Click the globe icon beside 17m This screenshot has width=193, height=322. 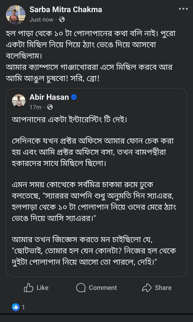pyautogui.click(x=50, y=107)
